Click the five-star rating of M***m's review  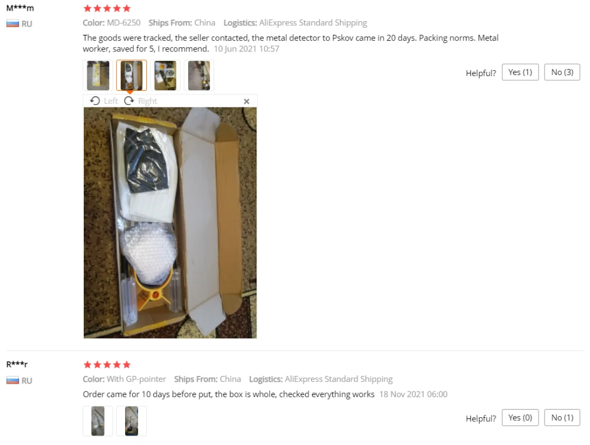pyautogui.click(x=107, y=8)
